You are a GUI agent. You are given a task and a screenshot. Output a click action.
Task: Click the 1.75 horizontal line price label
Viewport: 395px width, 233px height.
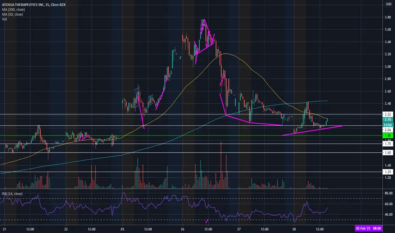tap(388, 144)
